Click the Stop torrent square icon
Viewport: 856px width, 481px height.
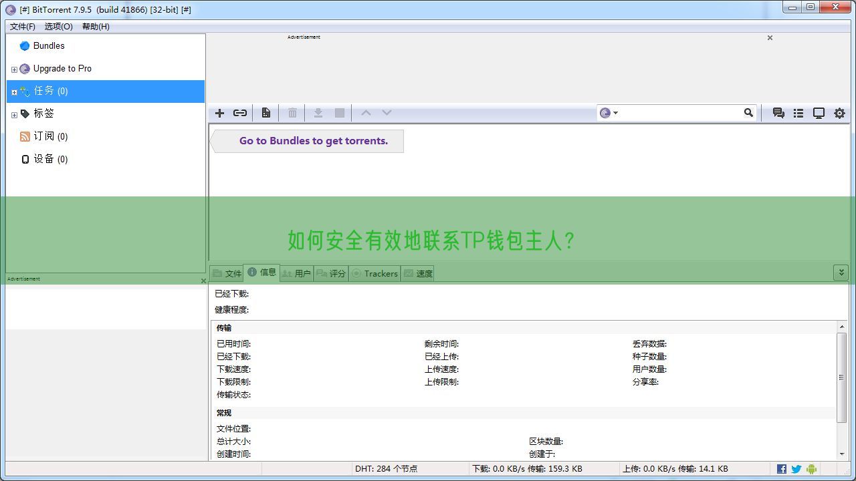(340, 113)
